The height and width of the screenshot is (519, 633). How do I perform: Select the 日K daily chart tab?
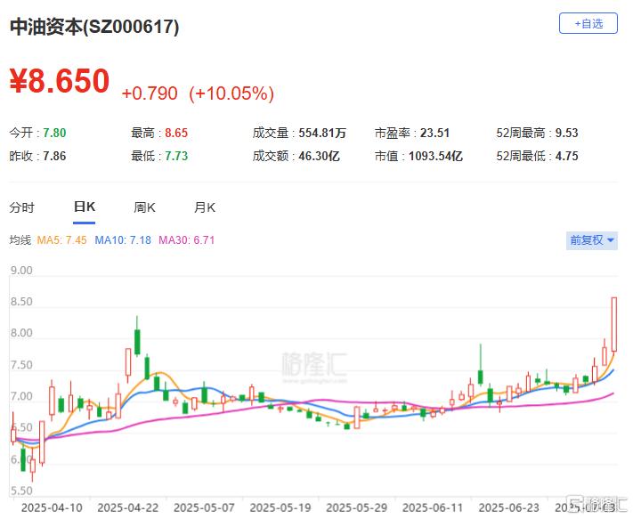(x=84, y=207)
